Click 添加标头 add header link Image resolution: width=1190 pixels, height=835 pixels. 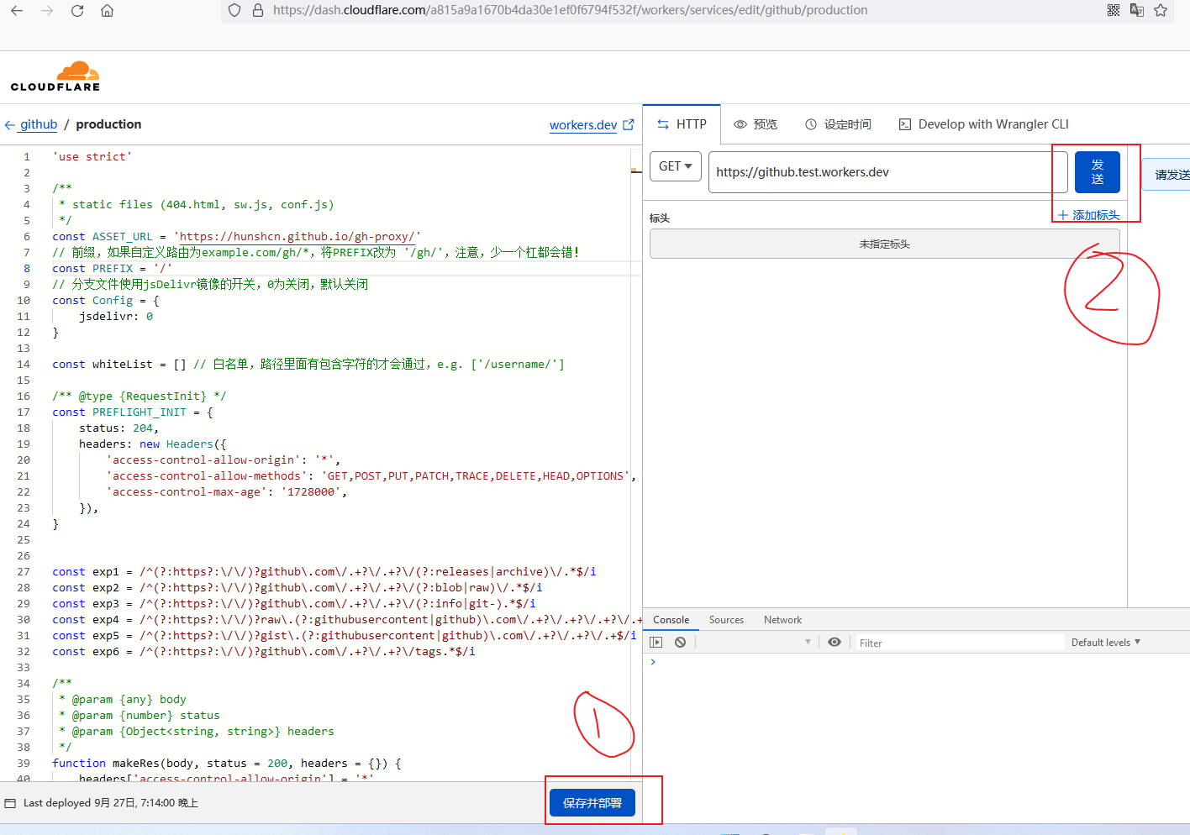(x=1088, y=215)
